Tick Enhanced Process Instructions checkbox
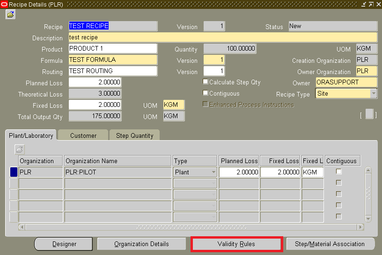Viewport: 382px width, 255px height. [206, 104]
